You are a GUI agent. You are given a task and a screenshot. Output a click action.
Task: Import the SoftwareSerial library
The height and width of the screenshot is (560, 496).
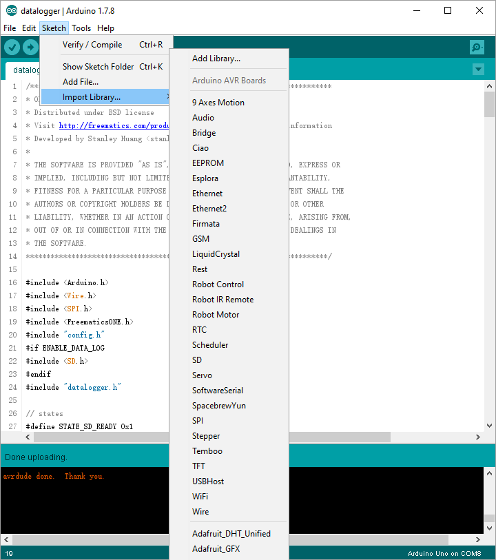coord(229,391)
